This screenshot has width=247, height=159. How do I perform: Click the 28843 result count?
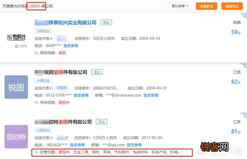click(35, 6)
